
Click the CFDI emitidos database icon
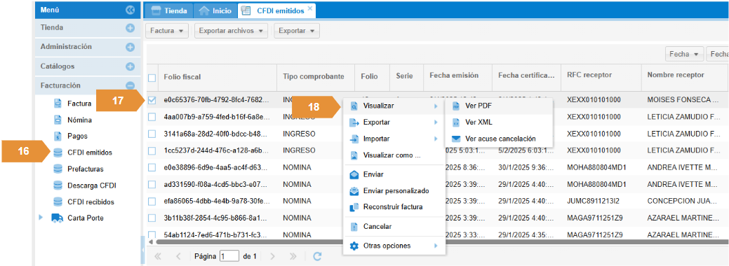[x=58, y=153]
